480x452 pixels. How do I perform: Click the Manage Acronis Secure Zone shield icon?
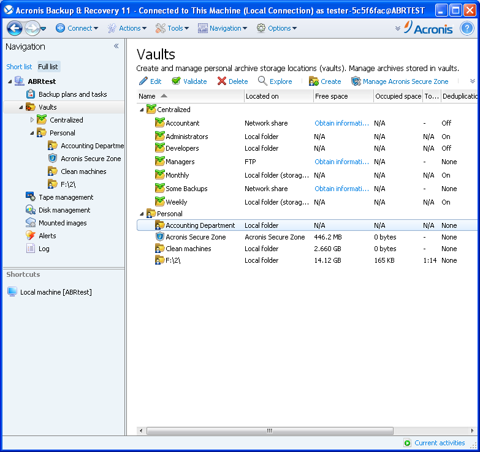(x=356, y=81)
